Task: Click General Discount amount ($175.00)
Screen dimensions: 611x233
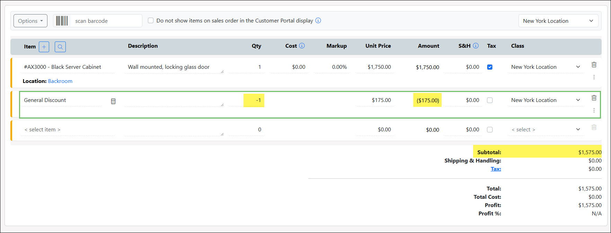Action: click(x=428, y=101)
